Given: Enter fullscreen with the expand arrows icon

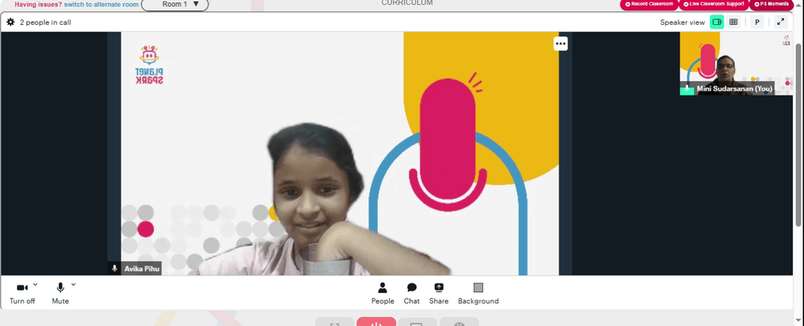Looking at the screenshot, I should click(x=781, y=22).
